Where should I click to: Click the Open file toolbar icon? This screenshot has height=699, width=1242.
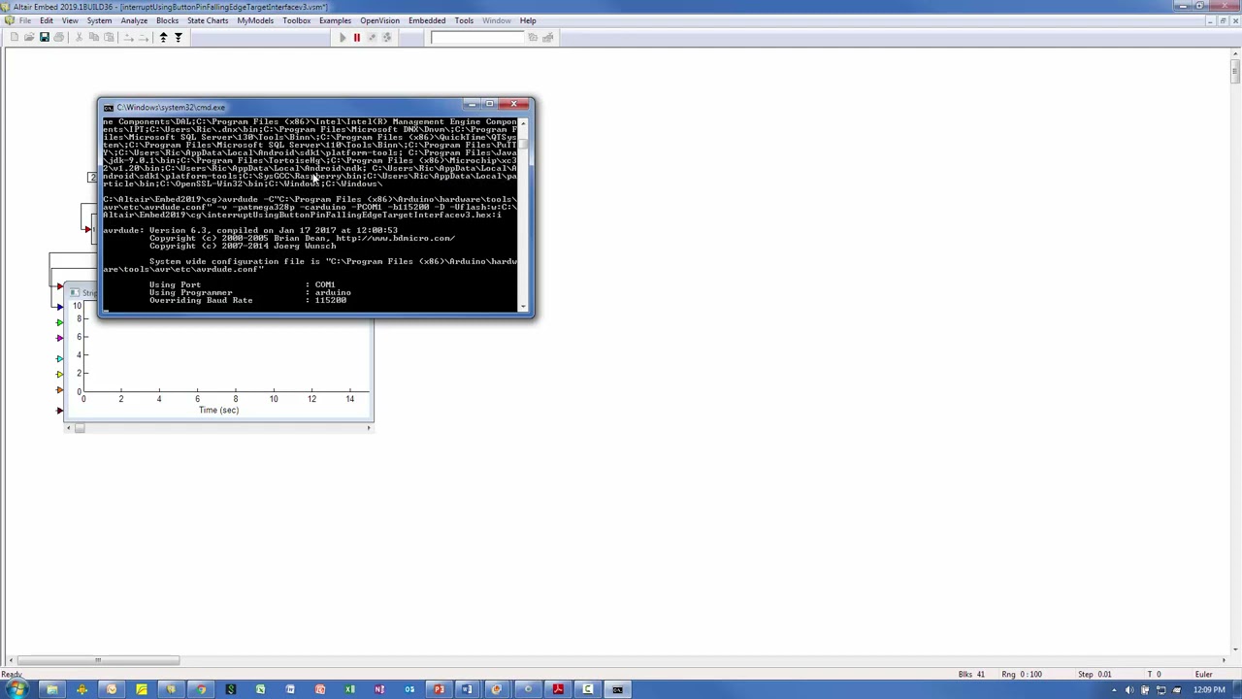pyautogui.click(x=29, y=37)
